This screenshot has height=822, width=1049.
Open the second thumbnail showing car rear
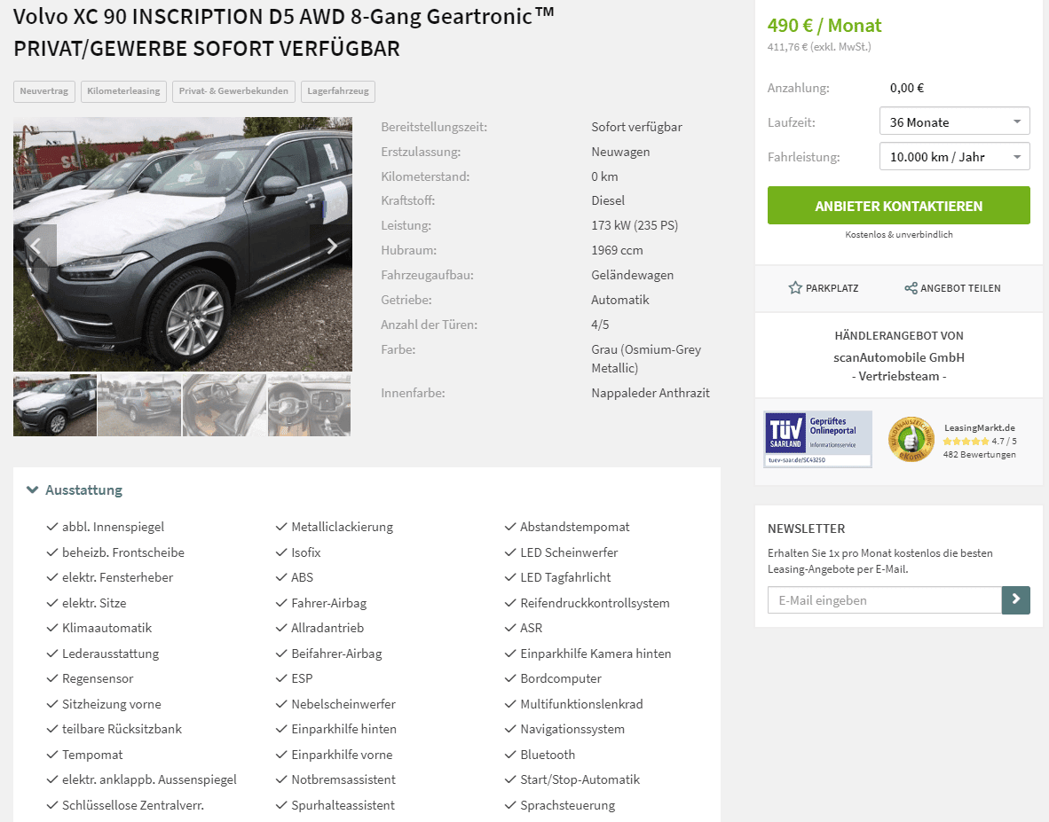tap(140, 405)
